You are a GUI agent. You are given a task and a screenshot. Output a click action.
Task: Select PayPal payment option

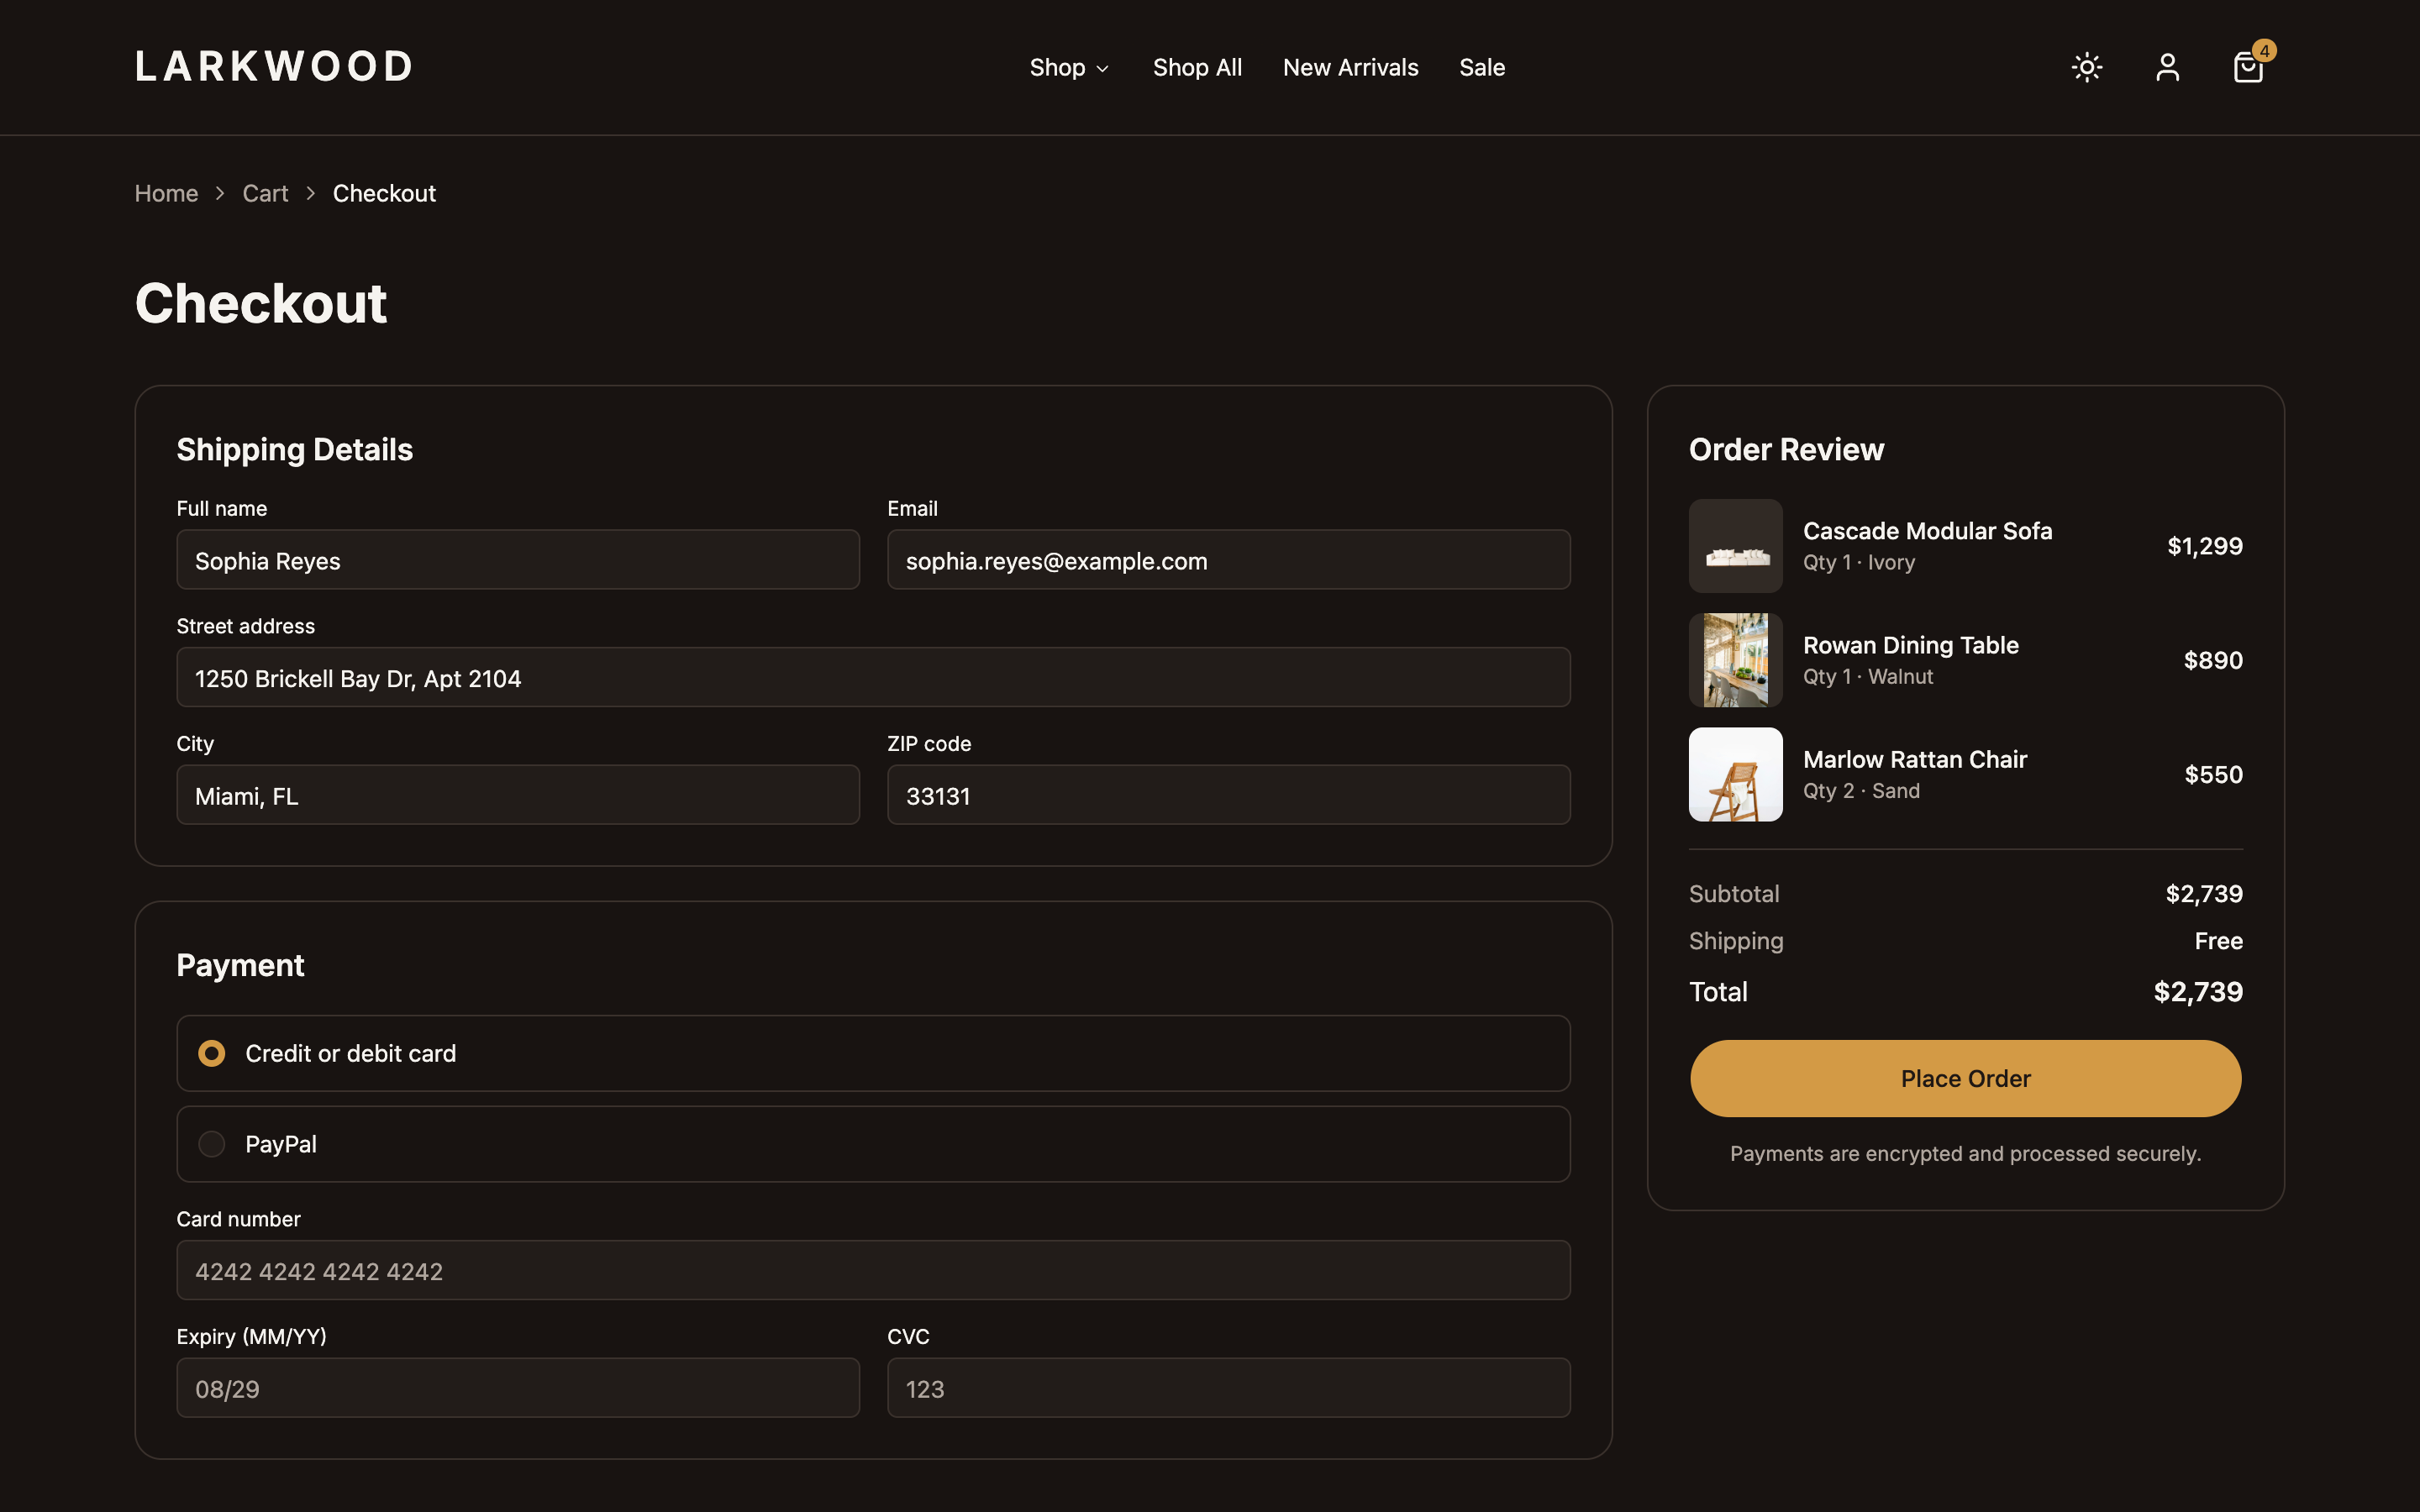pyautogui.click(x=873, y=1144)
